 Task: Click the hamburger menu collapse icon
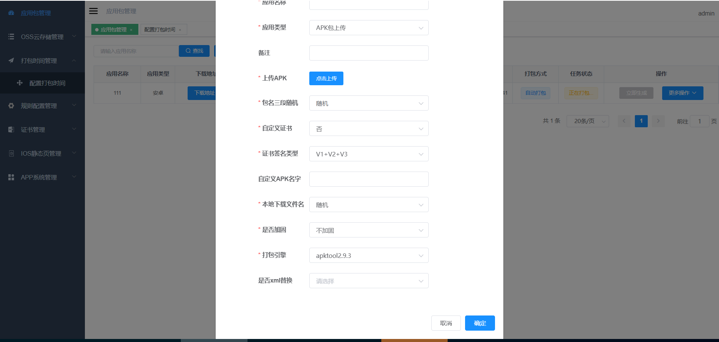pos(93,11)
